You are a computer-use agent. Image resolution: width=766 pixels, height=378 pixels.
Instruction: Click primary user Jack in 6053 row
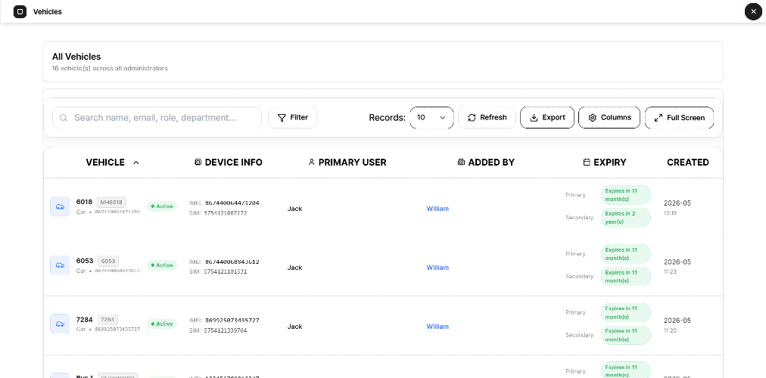point(294,268)
